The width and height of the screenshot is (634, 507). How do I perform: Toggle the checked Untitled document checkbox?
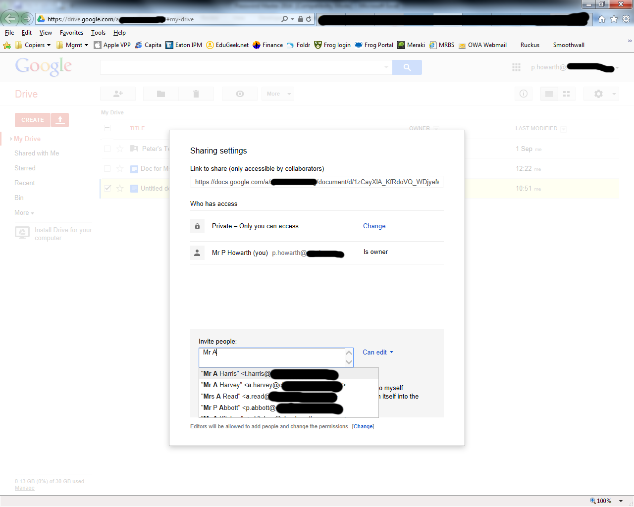(107, 188)
